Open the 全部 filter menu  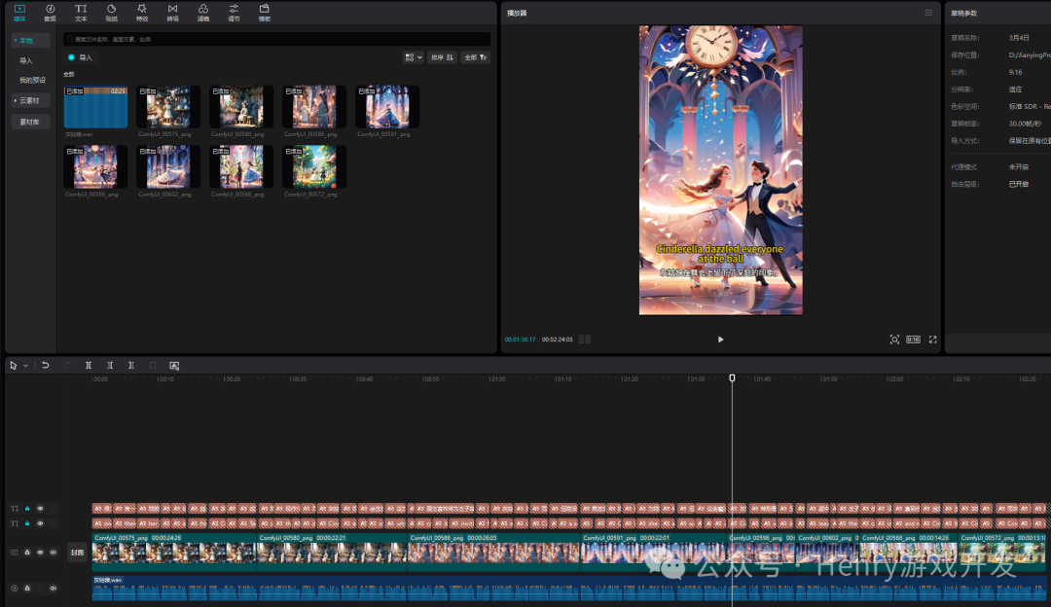tap(476, 57)
